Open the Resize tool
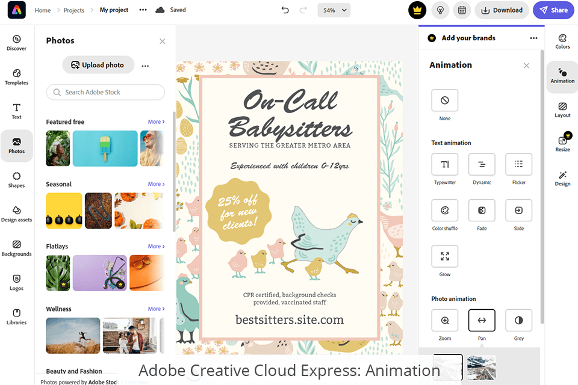Screen dimensions: 578x385 [562, 142]
